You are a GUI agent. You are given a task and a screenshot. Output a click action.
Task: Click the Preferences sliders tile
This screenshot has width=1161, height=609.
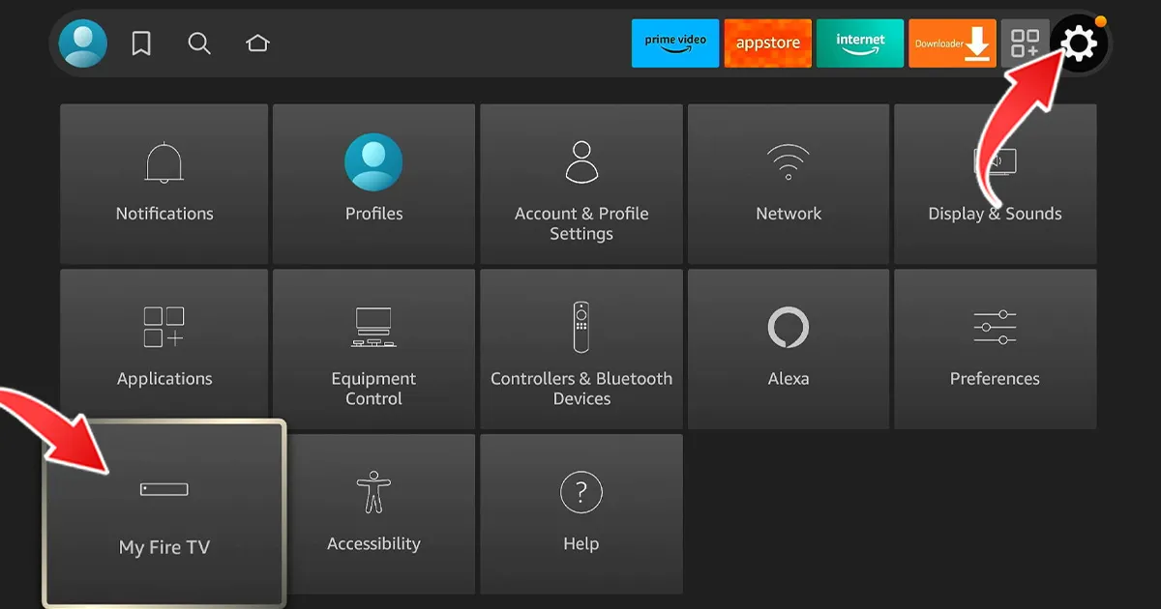point(995,348)
